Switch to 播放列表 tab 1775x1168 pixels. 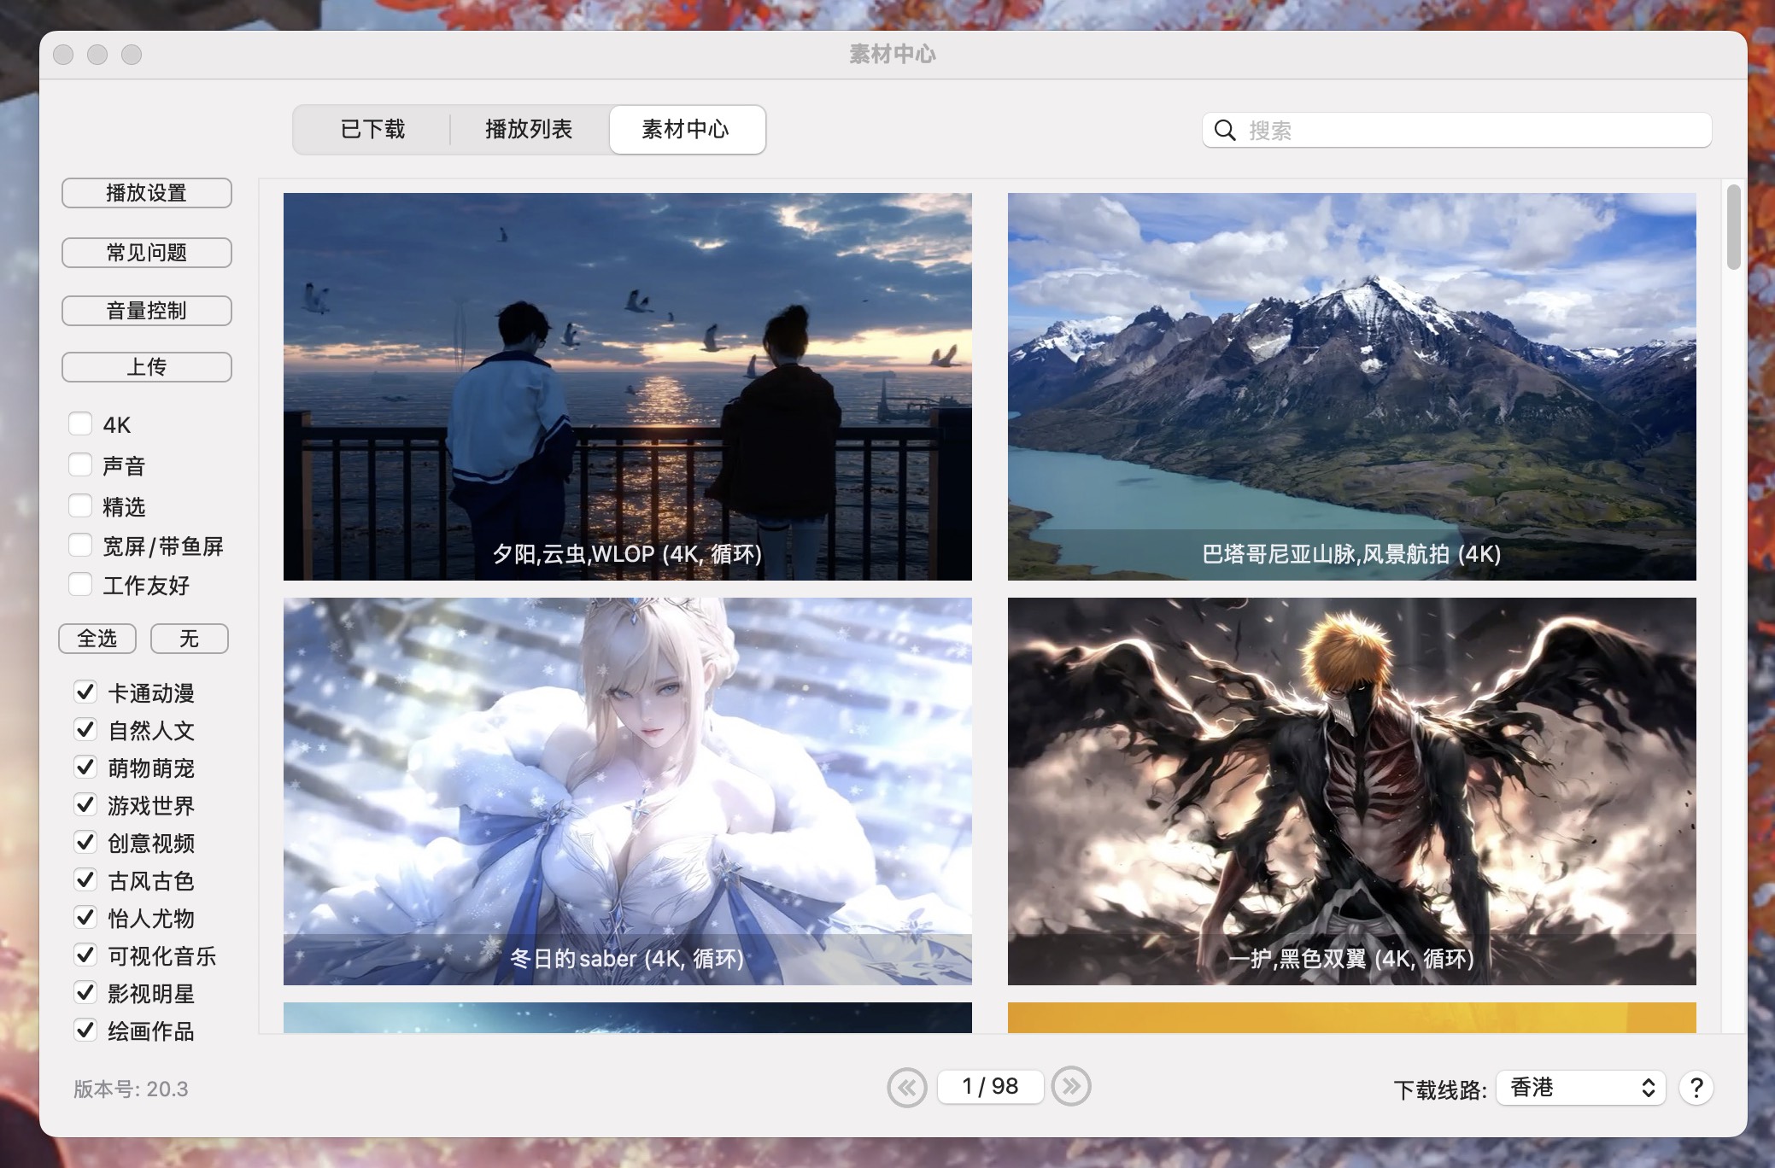(x=530, y=128)
